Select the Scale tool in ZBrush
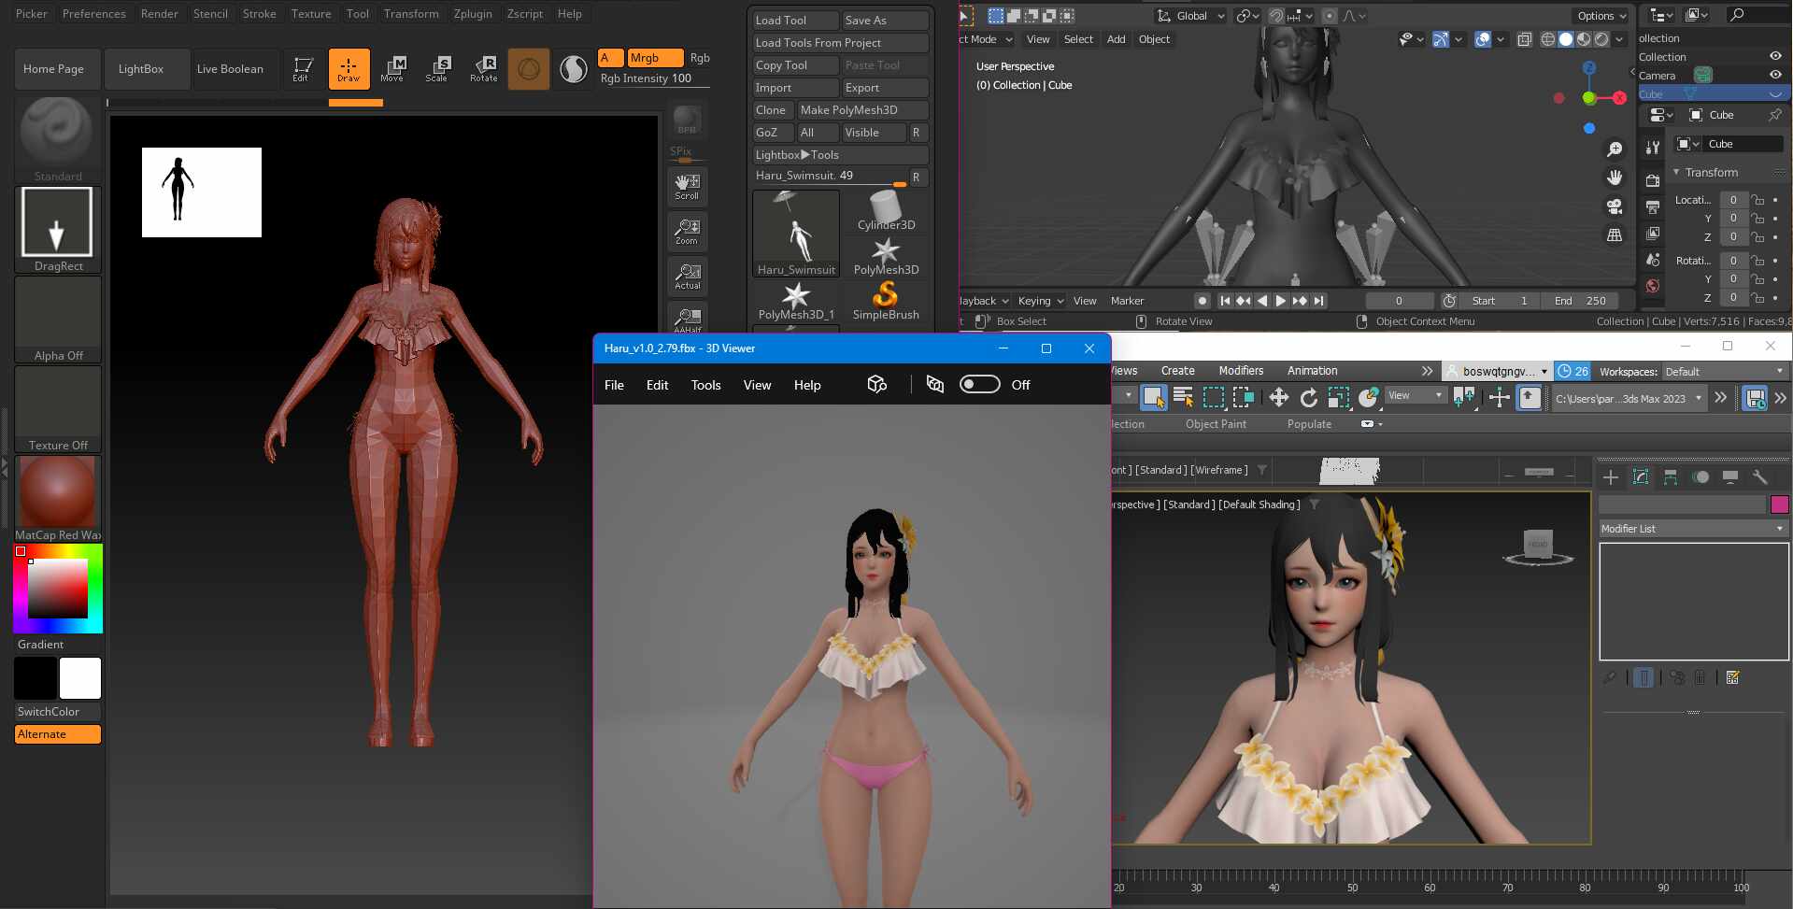Screen dimensions: 1793x909 click(x=437, y=69)
